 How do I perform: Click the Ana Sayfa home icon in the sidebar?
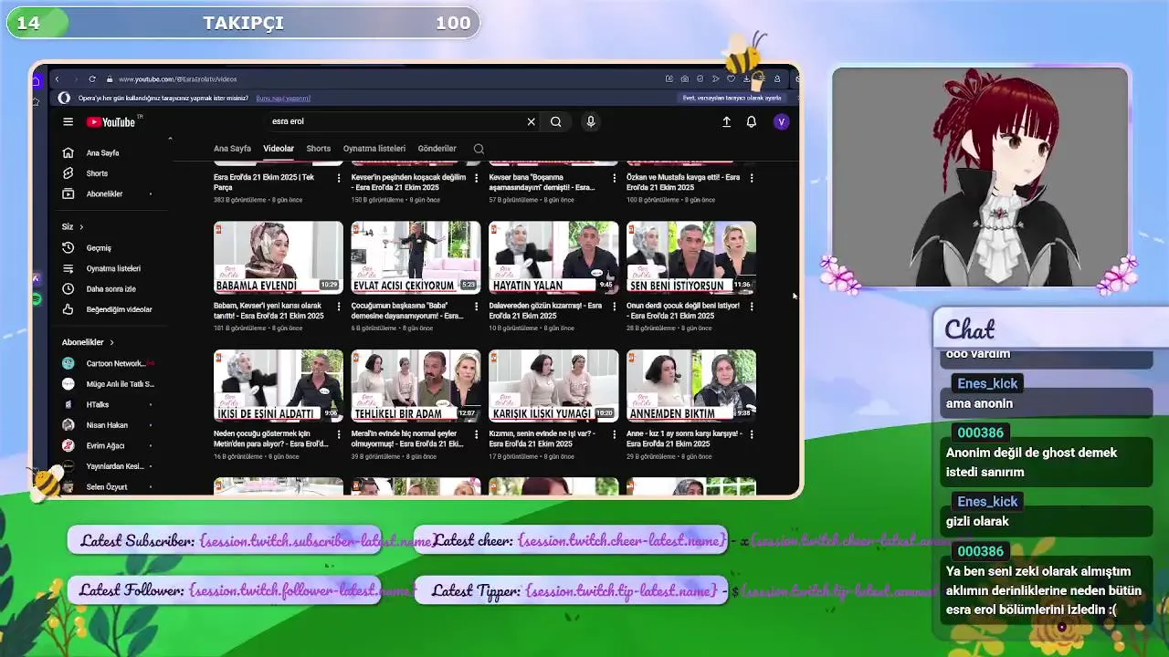click(68, 153)
